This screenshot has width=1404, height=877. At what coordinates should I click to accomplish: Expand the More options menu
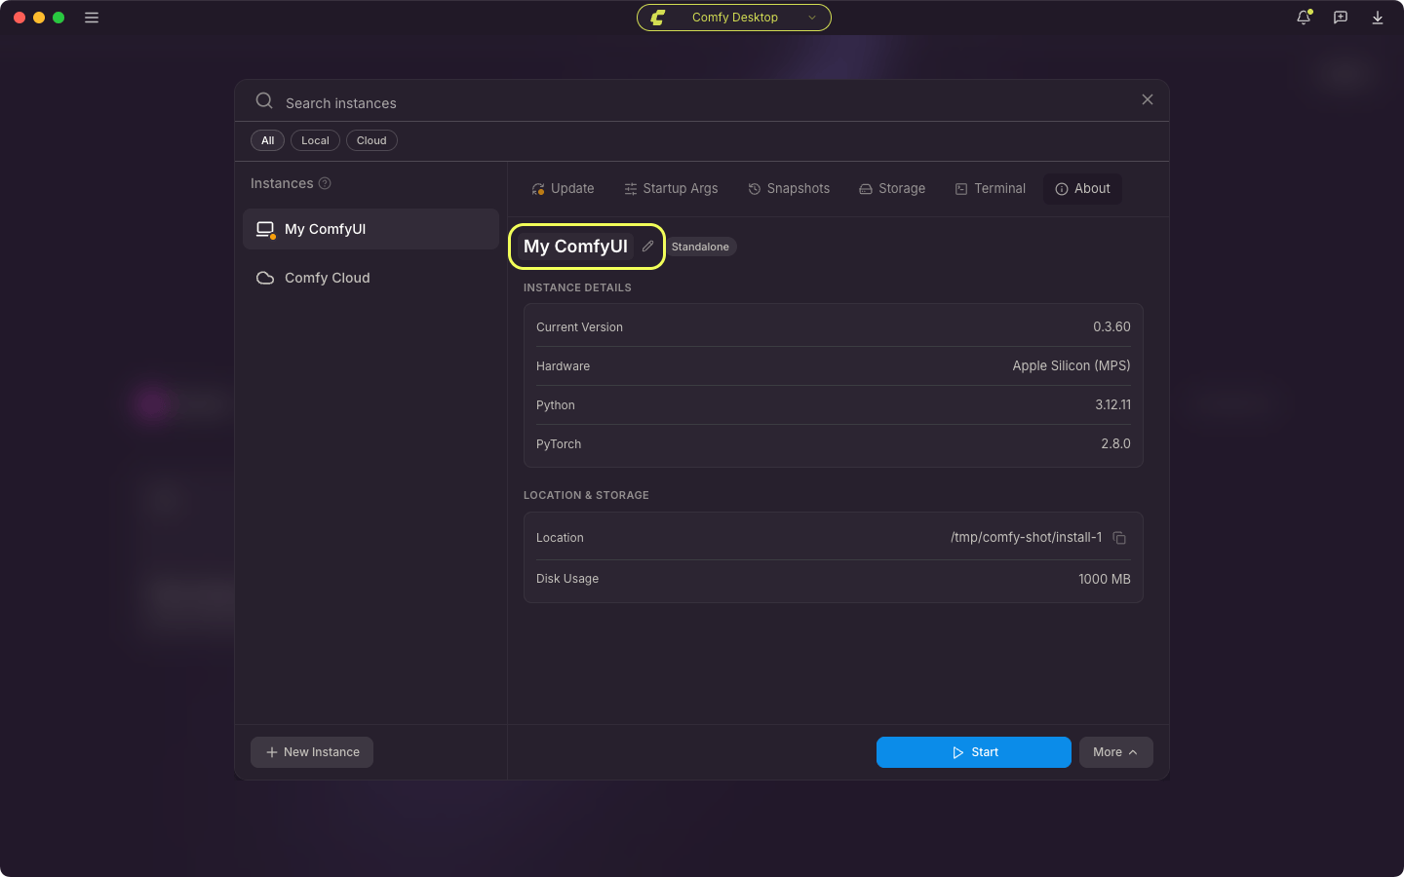pos(1115,752)
